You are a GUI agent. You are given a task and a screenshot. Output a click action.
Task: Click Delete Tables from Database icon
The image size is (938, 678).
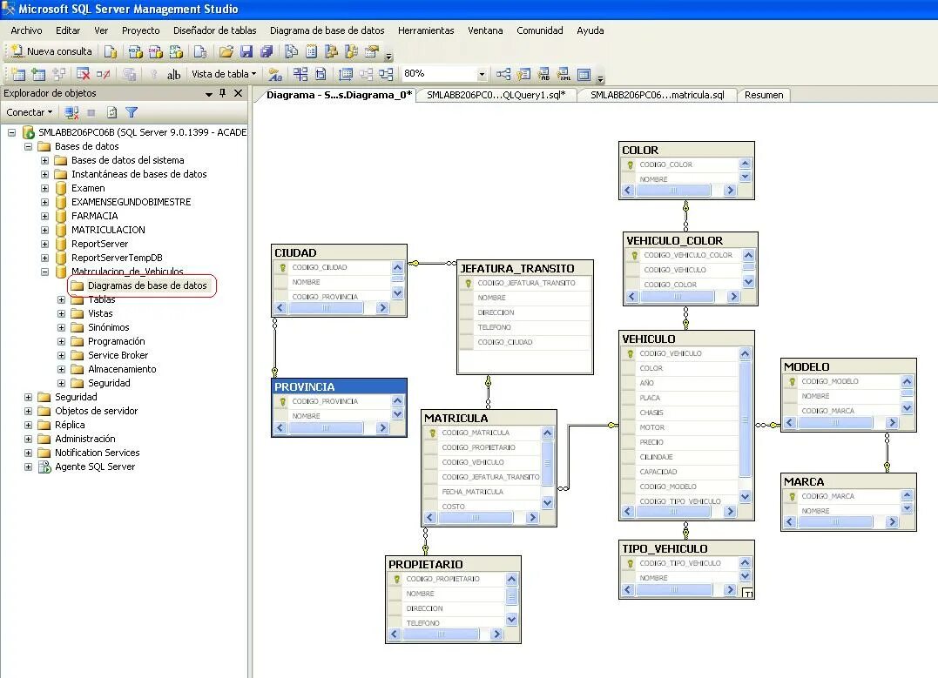pyautogui.click(x=83, y=74)
